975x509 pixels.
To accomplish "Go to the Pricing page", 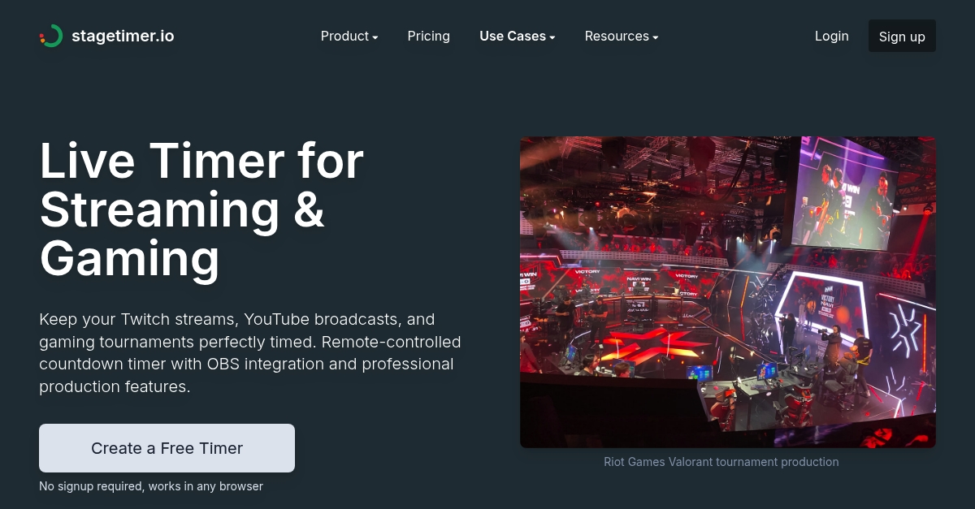I will coord(429,36).
